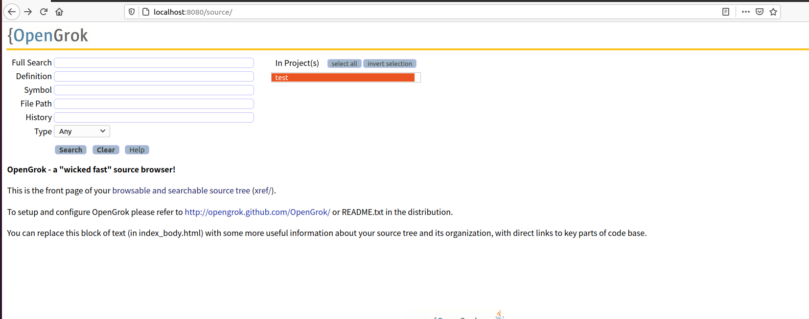The height and width of the screenshot is (319, 809).
Task: Show site information page icon
Action: [x=145, y=12]
